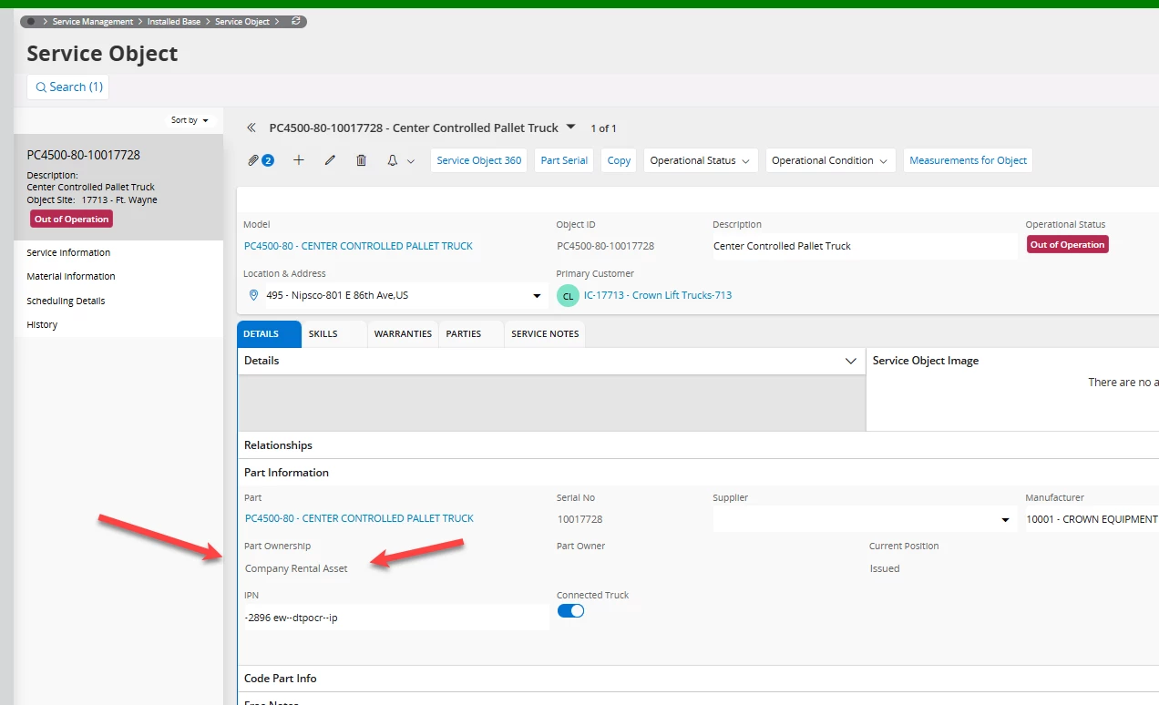1159x705 pixels.
Task: Open Service Object 360
Action: [479, 160]
